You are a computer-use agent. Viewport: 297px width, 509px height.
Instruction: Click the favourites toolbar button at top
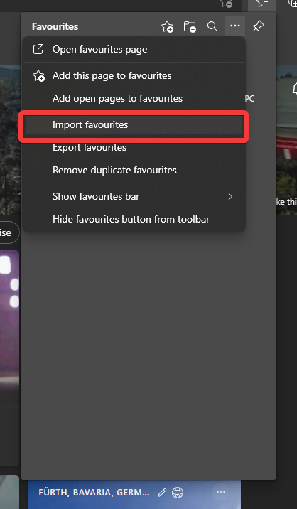coord(262,4)
